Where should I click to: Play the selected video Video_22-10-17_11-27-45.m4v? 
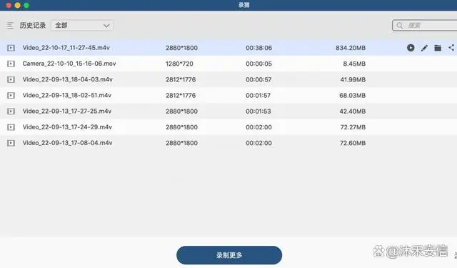point(411,48)
